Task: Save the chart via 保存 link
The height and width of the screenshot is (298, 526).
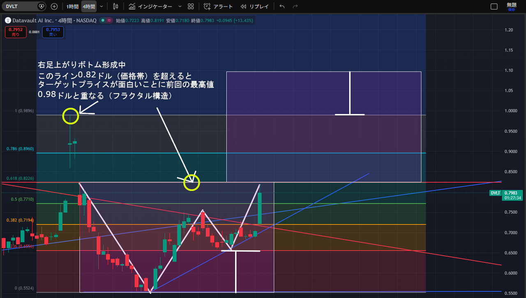Action: coord(512,9)
